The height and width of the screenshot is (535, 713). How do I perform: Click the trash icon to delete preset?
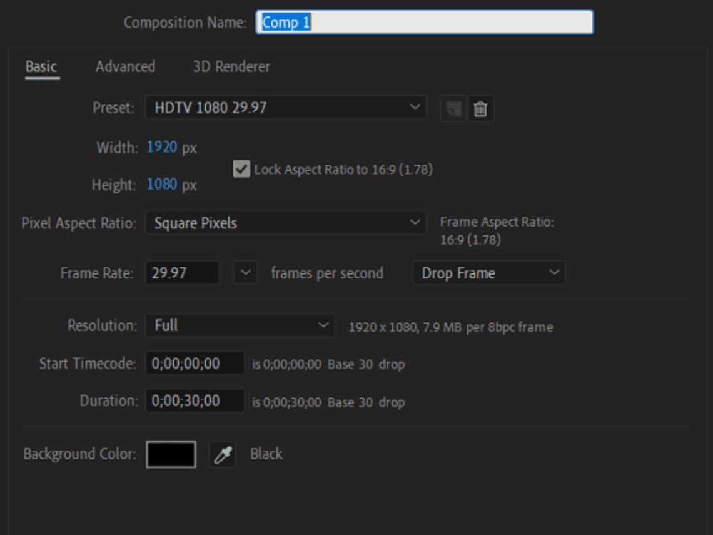tap(480, 109)
